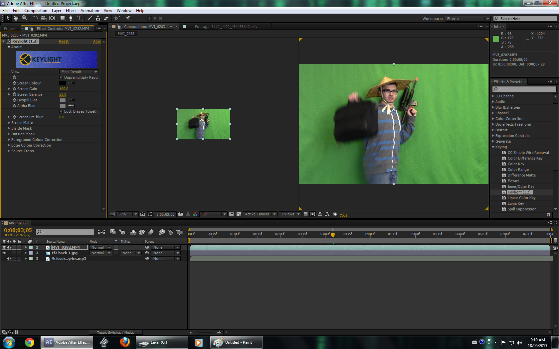Viewport: 559px width, 349px height.
Task: Toggle the transparency grid icon
Action: click(x=239, y=214)
